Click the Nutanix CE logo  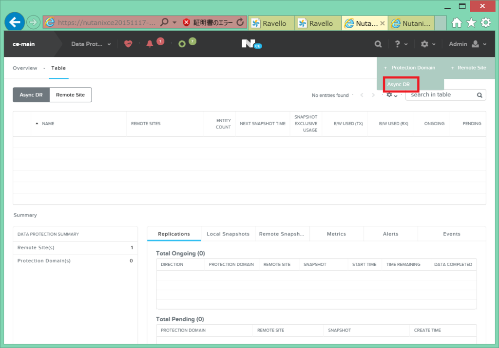(251, 44)
